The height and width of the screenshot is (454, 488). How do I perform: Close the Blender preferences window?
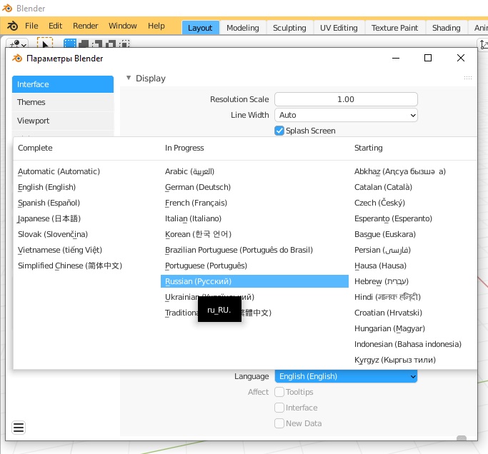[x=461, y=58]
